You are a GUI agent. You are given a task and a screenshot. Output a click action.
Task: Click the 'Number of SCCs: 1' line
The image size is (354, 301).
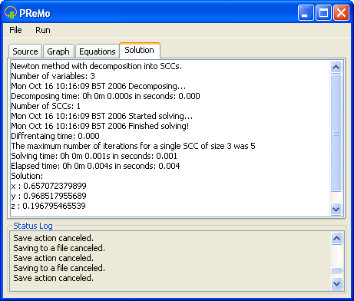coord(46,106)
